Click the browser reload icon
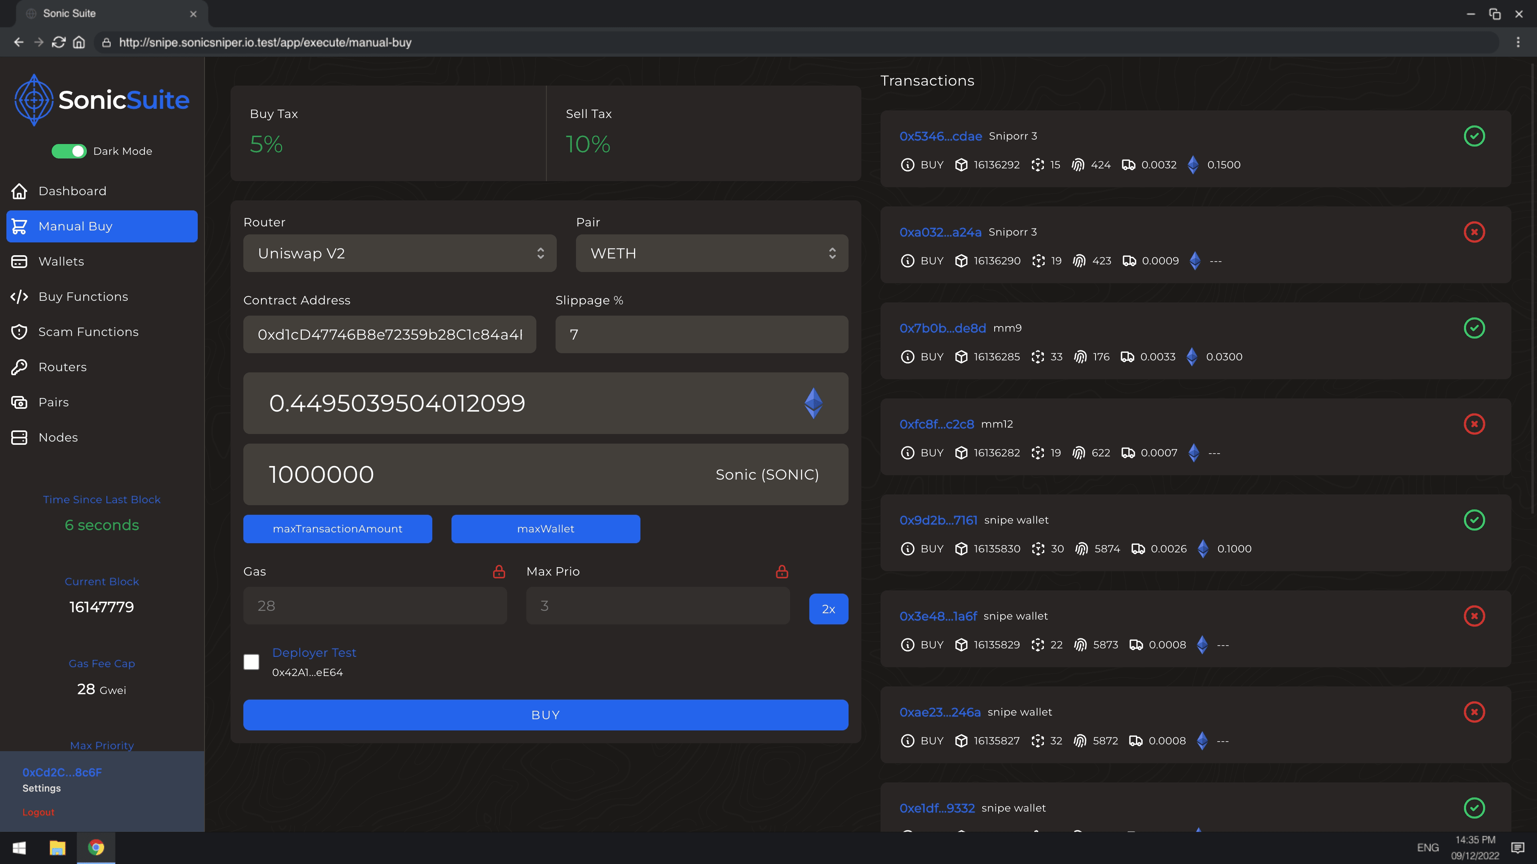Screen dimensions: 1537x864 (x=58, y=42)
